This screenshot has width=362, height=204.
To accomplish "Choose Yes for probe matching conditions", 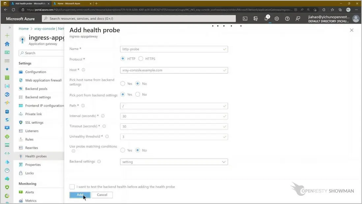I will click(x=123, y=150).
